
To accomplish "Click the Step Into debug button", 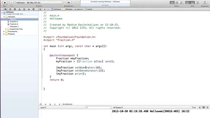I will pos(55,104).
